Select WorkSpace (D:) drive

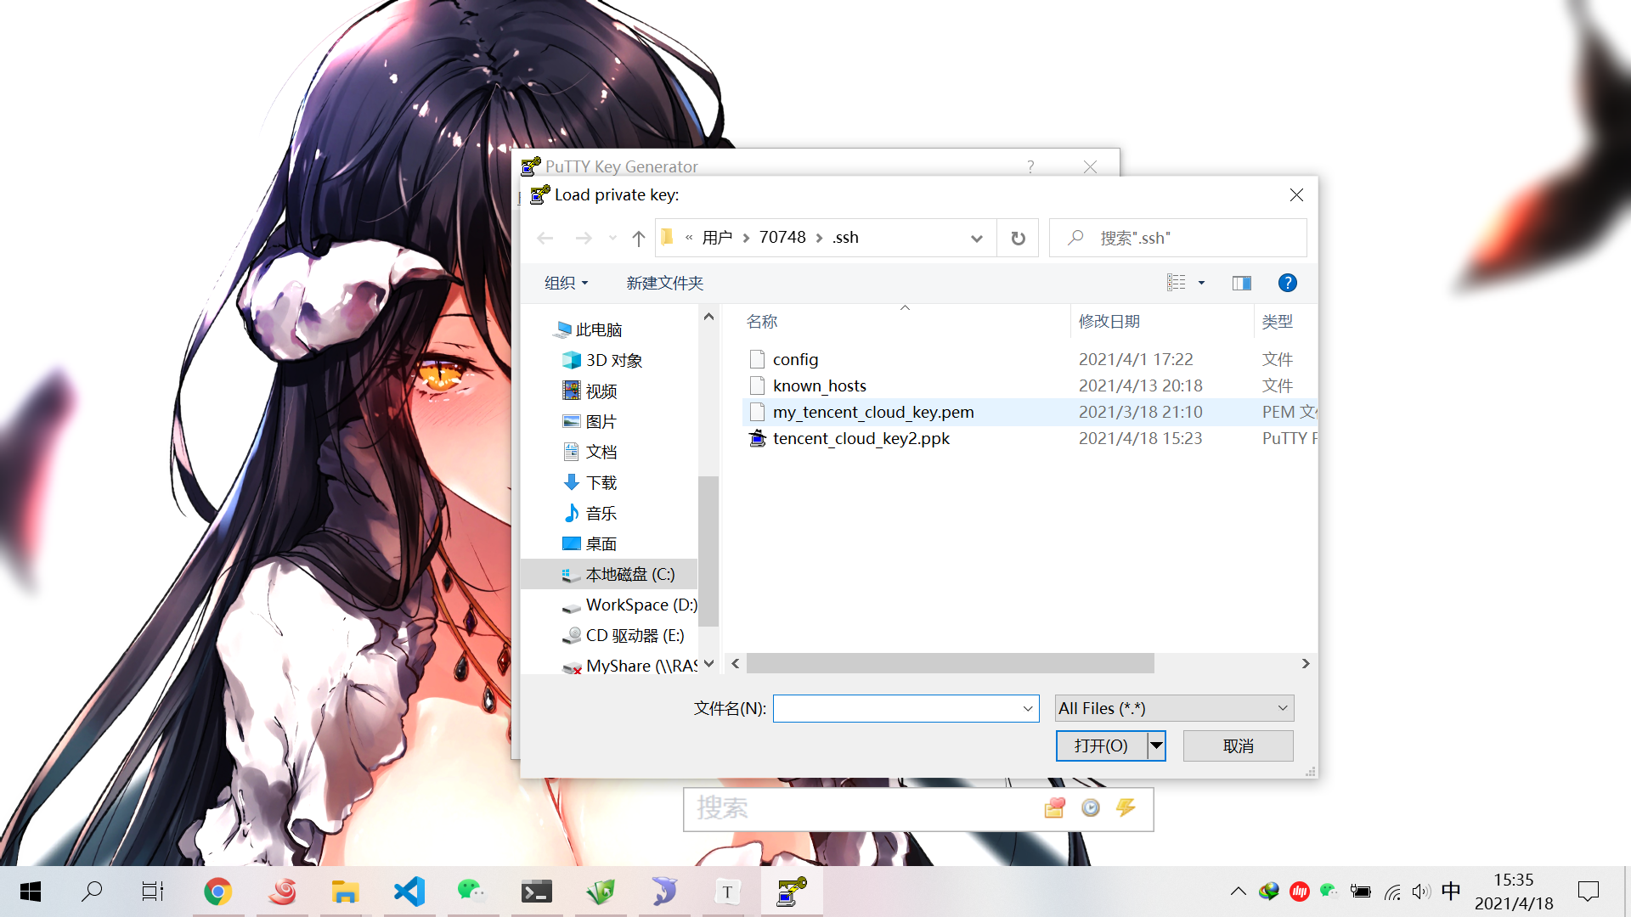pos(629,605)
